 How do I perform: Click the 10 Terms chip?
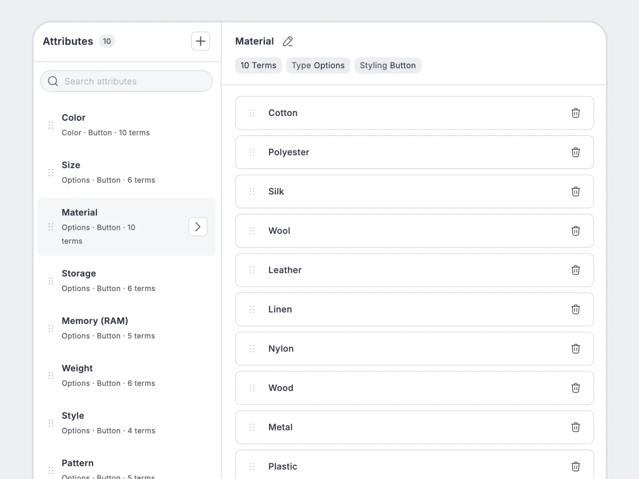pyautogui.click(x=258, y=65)
